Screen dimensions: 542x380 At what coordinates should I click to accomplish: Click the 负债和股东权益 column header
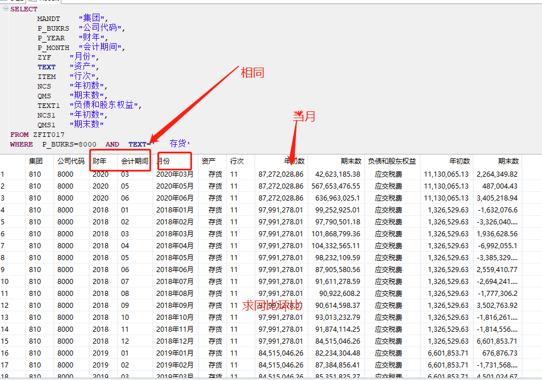click(x=392, y=161)
